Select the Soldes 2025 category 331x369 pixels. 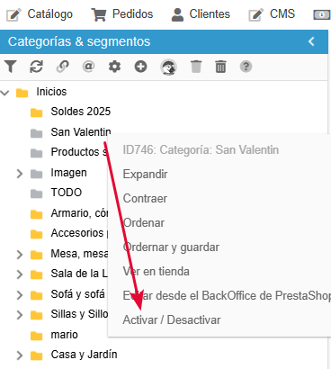(81, 112)
